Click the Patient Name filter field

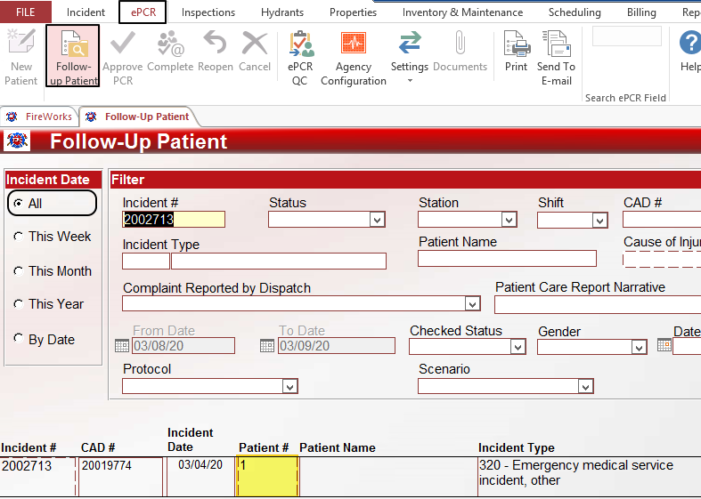pyautogui.click(x=507, y=259)
